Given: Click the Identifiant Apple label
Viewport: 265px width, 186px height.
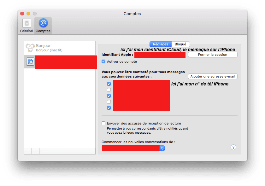Looking at the screenshot, I should (x=117, y=55).
